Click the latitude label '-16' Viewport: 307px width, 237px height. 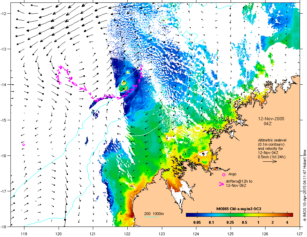pyautogui.click(x=4, y=155)
